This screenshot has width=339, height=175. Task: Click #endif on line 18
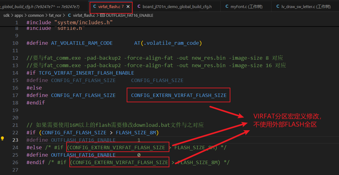tap(36, 103)
